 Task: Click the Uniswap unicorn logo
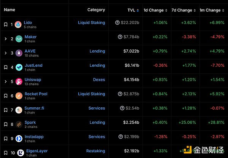tap(19, 81)
